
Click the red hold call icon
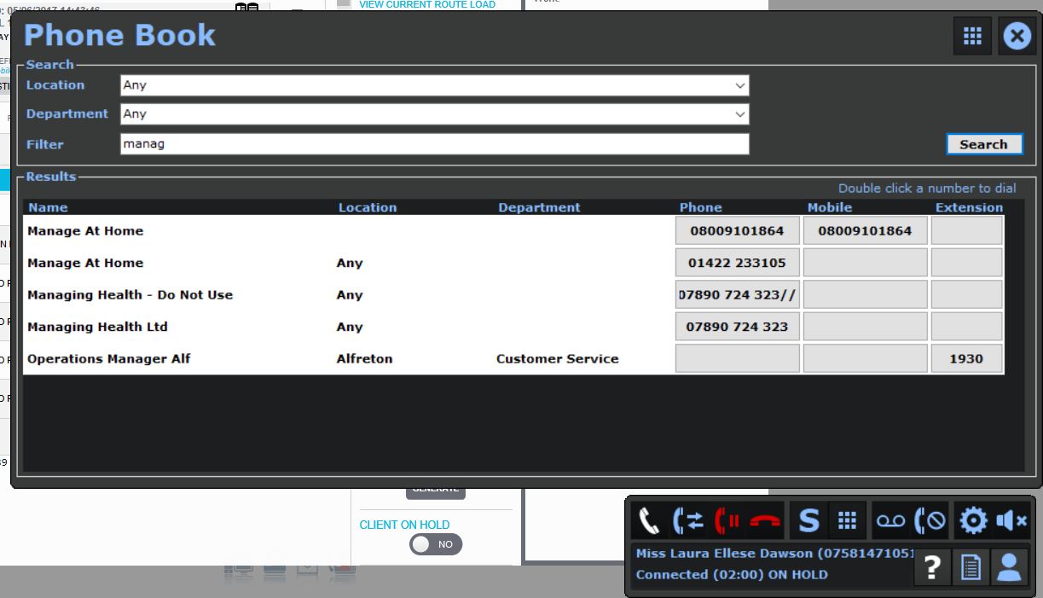727,520
